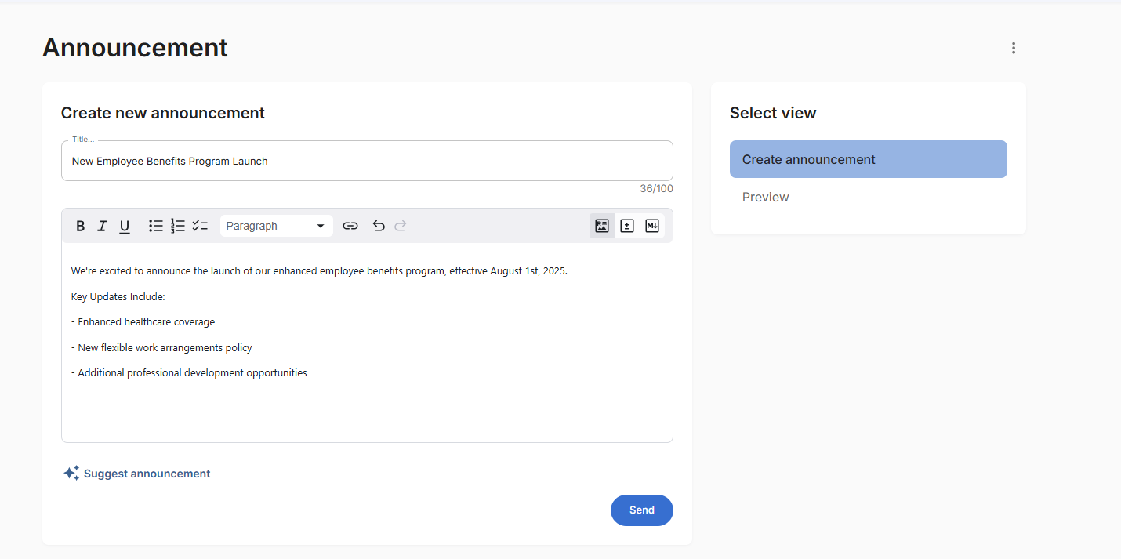Insert a numbered list

[x=178, y=226]
